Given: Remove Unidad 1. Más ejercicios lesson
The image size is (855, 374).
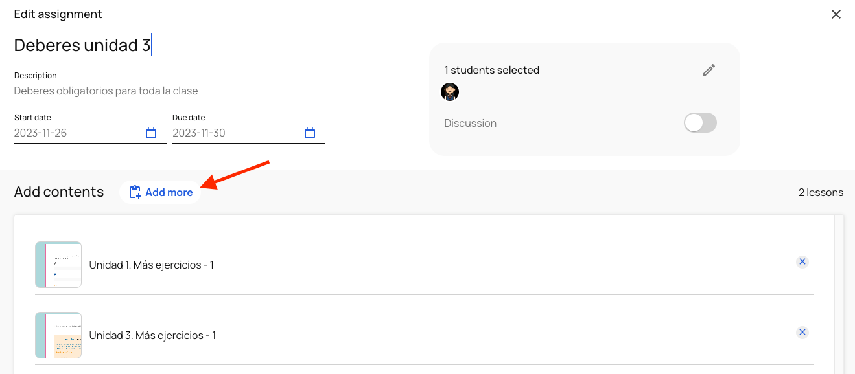Looking at the screenshot, I should pos(802,262).
